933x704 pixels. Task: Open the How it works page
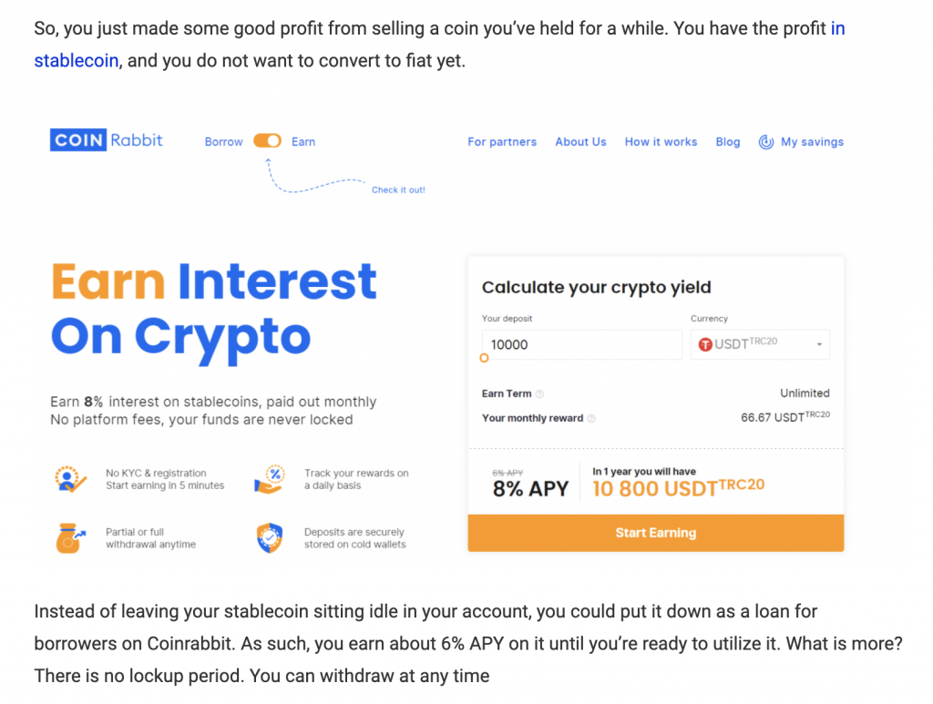(661, 142)
